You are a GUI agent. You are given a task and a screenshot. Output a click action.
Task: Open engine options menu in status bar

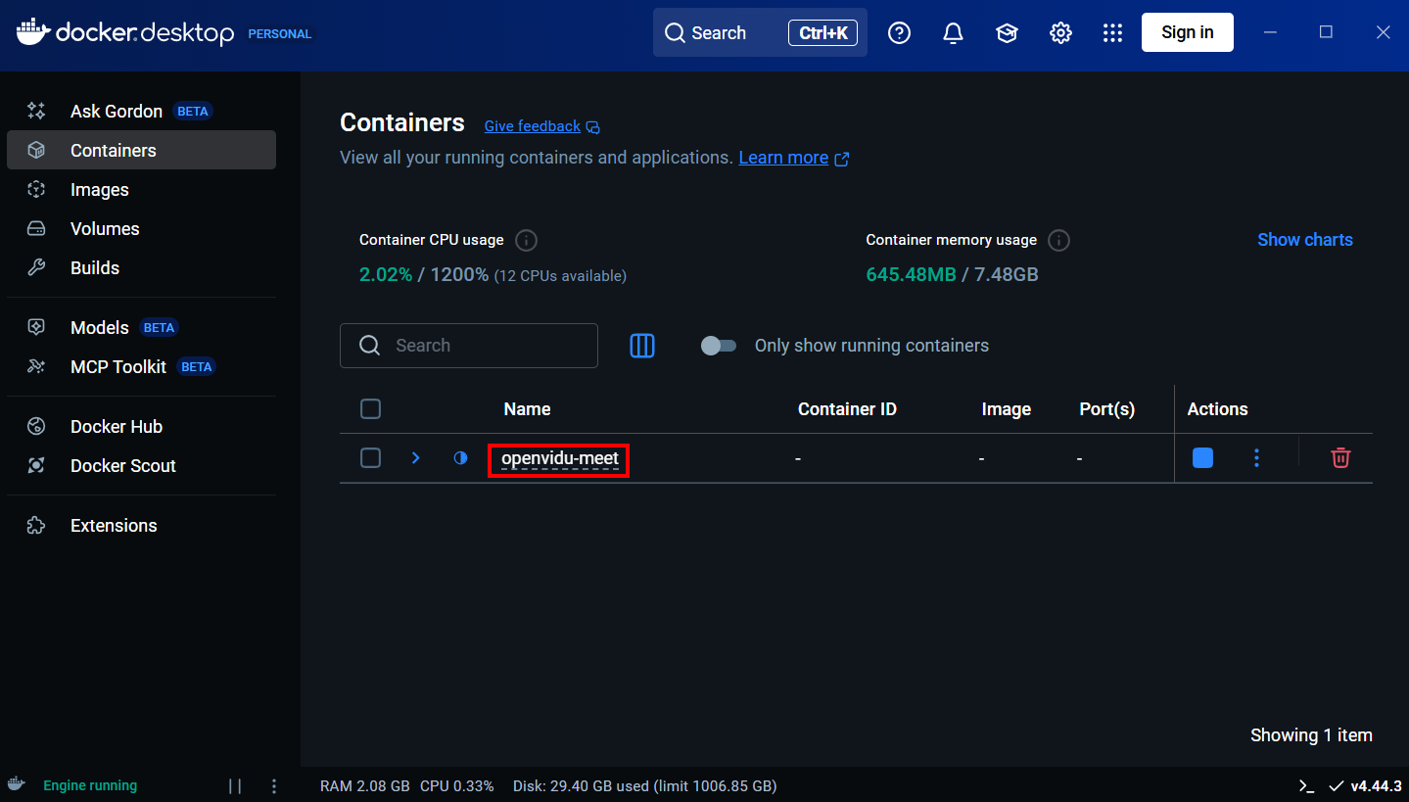(274, 785)
